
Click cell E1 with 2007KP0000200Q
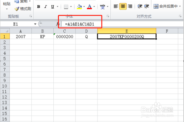[x=127, y=36]
